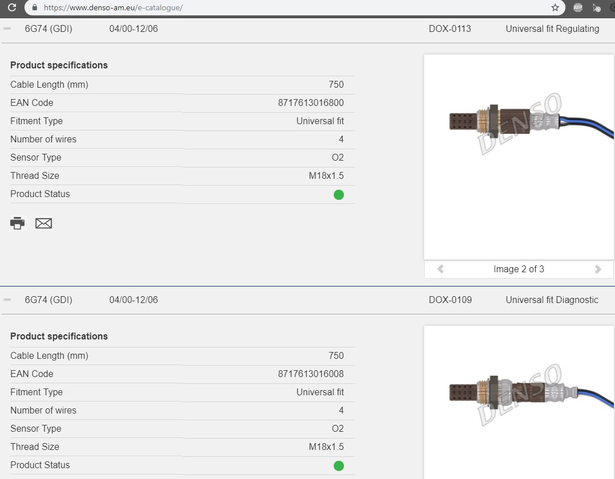
Task: Email the DOX-0113 product via envelope icon
Action: pyautogui.click(x=44, y=223)
